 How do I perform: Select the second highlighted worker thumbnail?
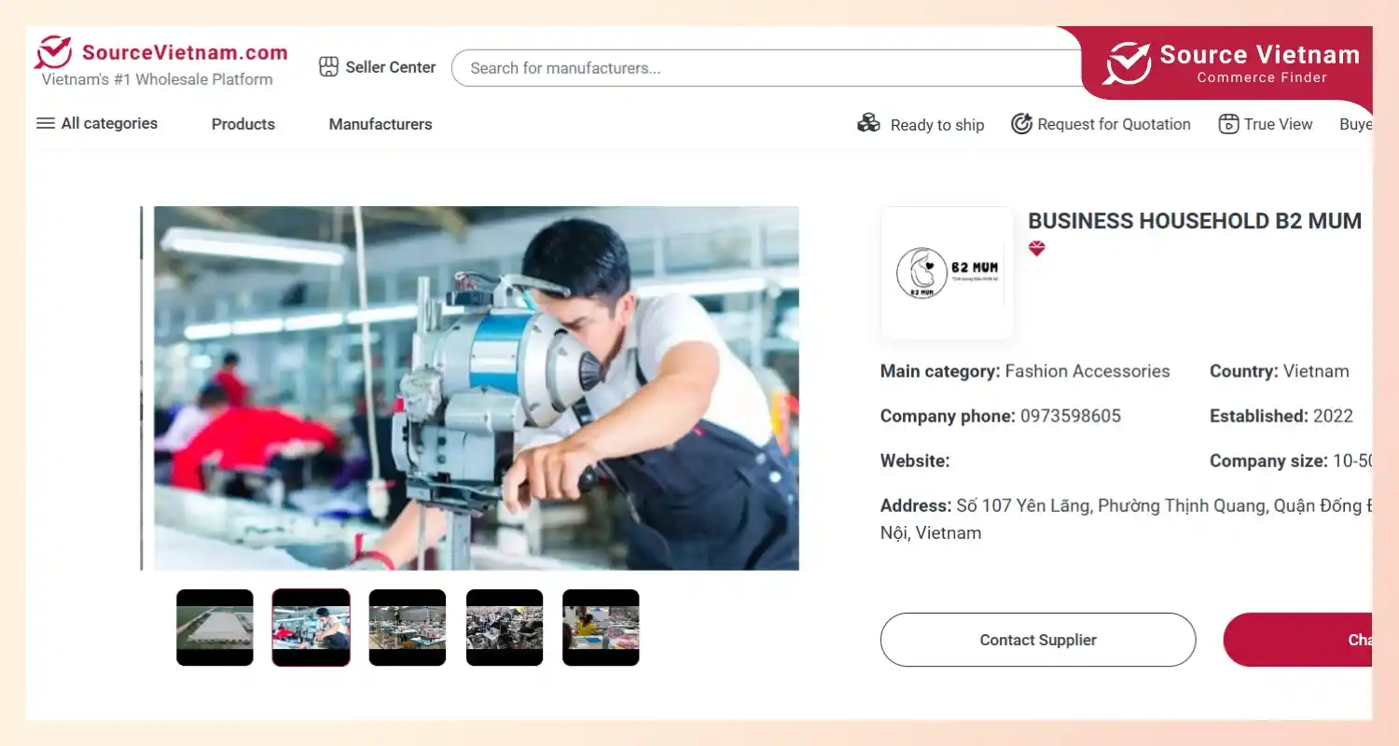(x=312, y=628)
